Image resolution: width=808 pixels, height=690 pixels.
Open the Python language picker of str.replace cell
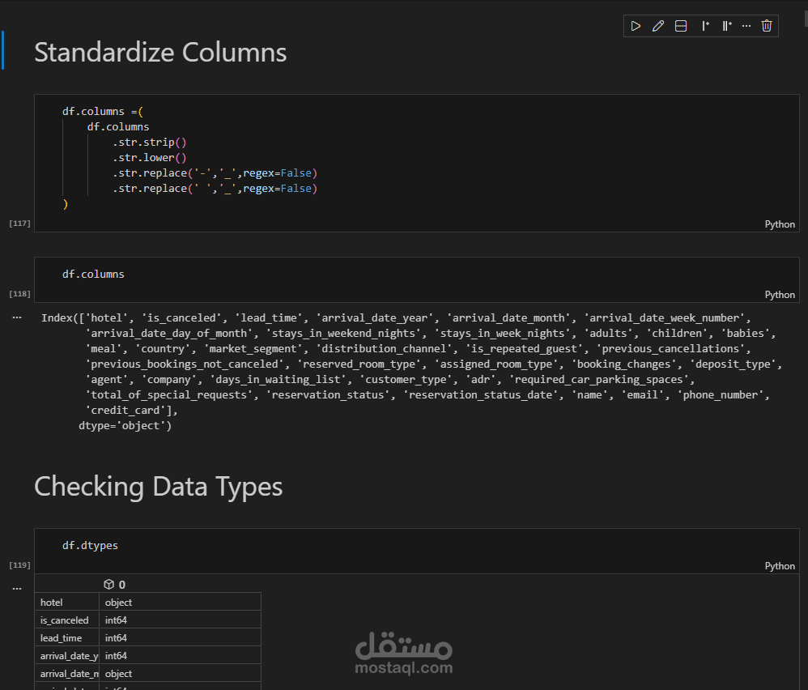780,224
